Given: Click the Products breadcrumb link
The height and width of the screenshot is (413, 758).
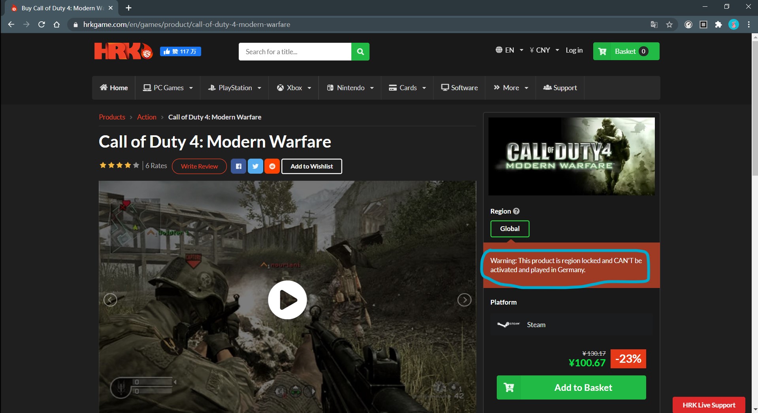Looking at the screenshot, I should [112, 117].
